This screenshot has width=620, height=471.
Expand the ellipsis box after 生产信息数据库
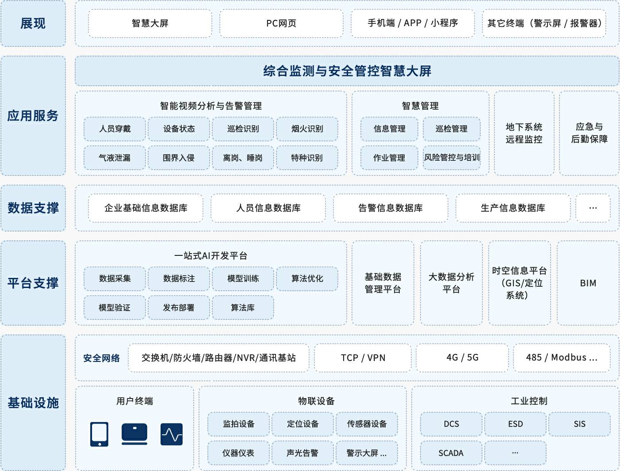tap(593, 208)
